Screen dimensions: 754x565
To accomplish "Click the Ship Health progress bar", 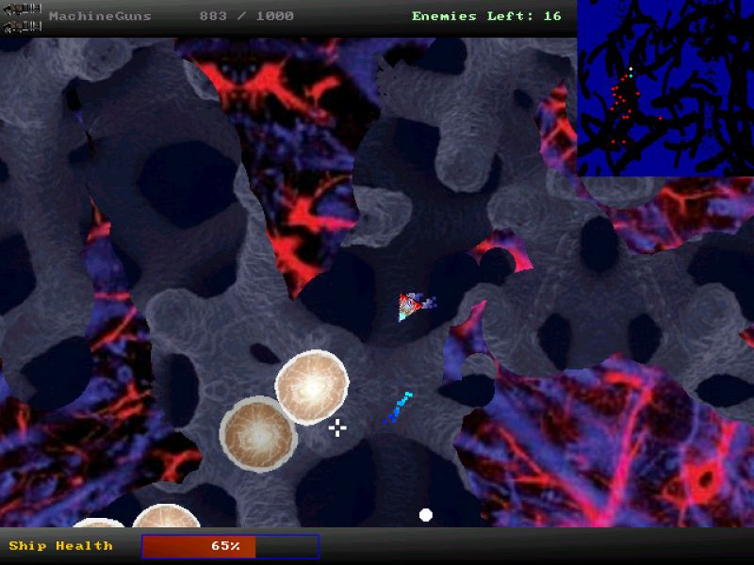I will click(x=231, y=547).
